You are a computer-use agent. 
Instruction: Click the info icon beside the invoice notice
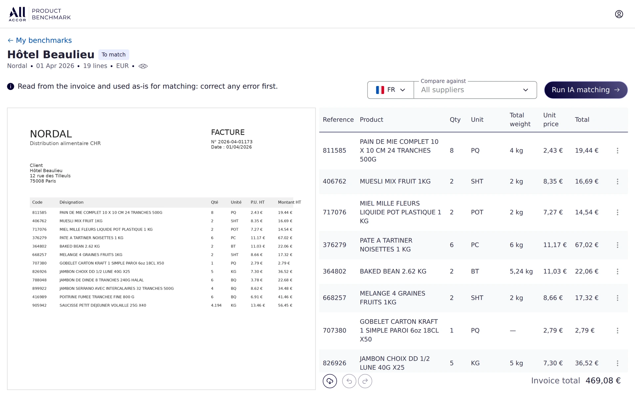point(11,86)
